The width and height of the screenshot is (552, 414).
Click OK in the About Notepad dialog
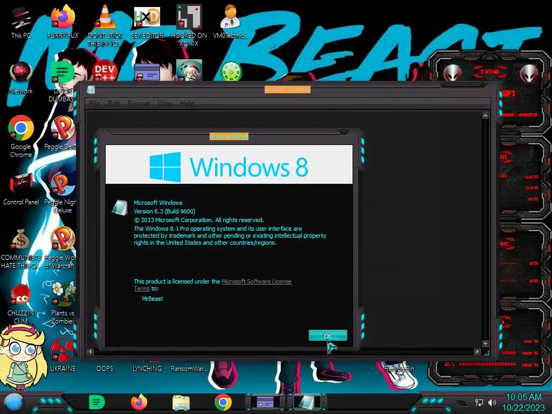click(328, 335)
